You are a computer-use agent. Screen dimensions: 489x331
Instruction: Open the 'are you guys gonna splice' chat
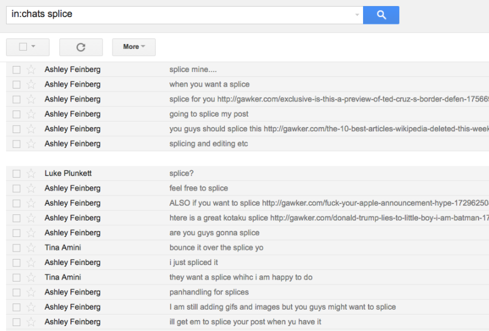(x=215, y=233)
